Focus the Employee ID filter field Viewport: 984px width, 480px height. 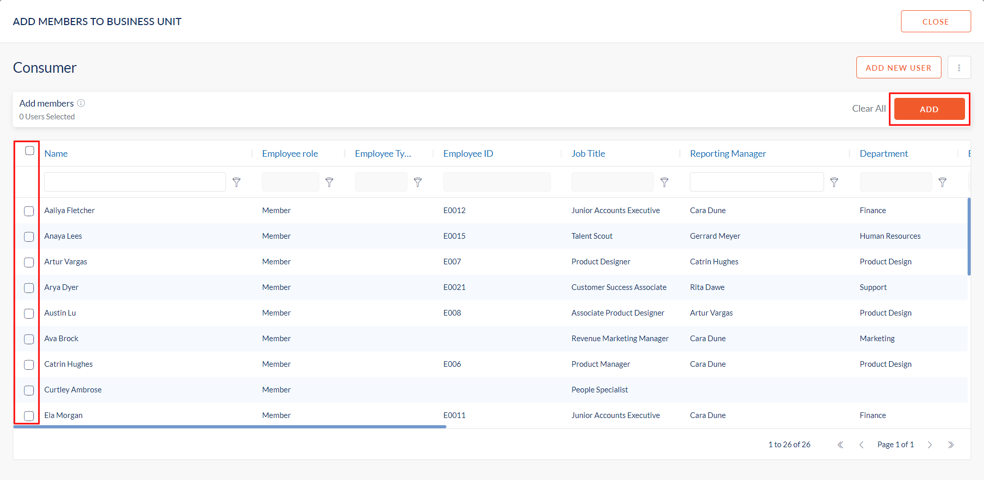click(497, 182)
